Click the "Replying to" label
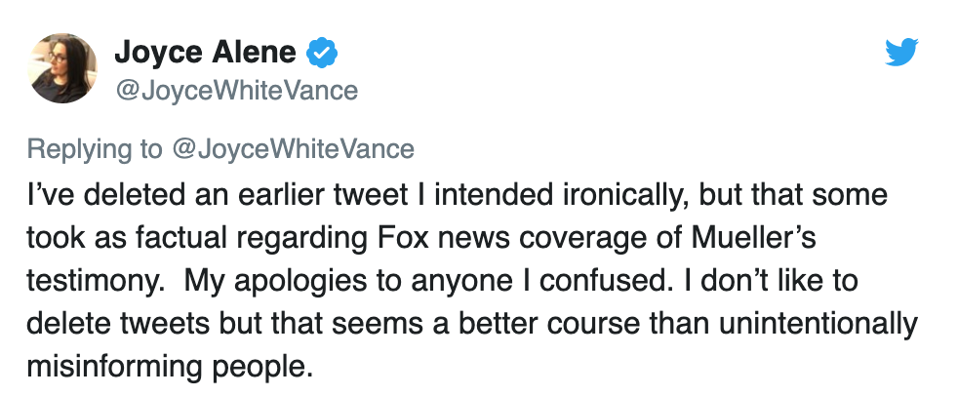This screenshot has height=396, width=958. (x=95, y=148)
